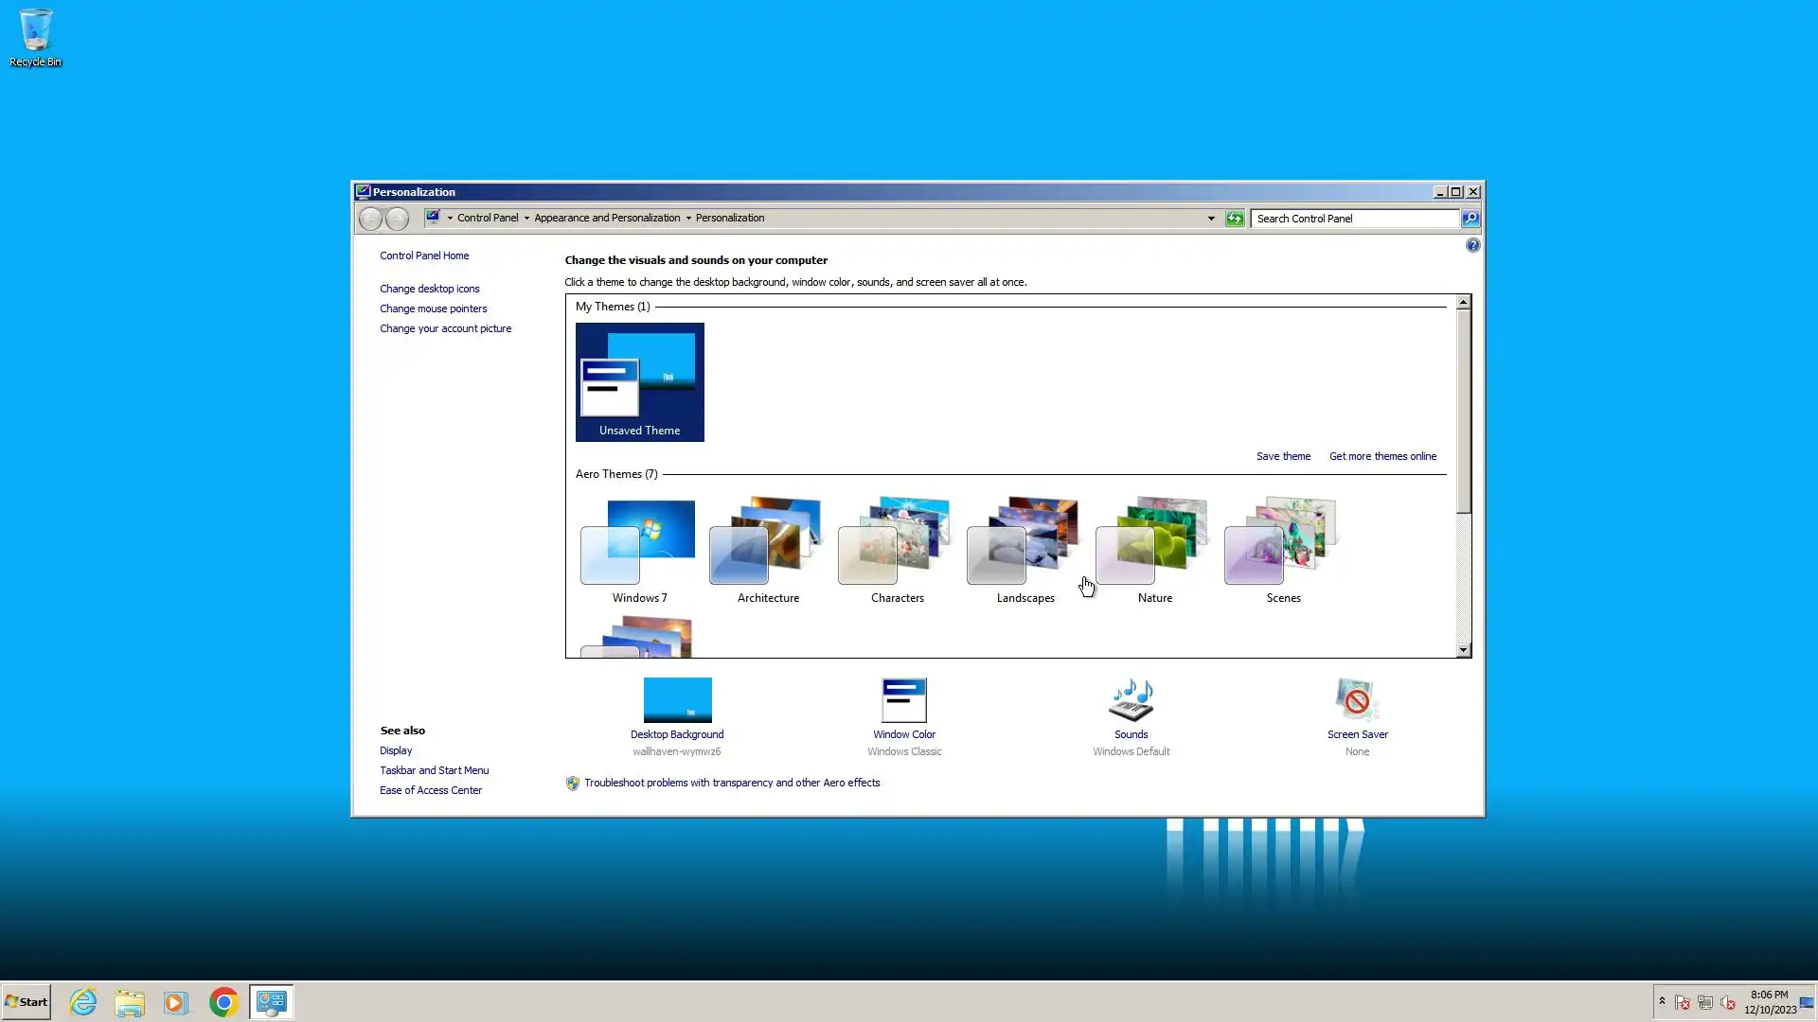This screenshot has width=1818, height=1022.
Task: Expand the Appearance and Personalization breadcrumb arrow
Action: [688, 219]
